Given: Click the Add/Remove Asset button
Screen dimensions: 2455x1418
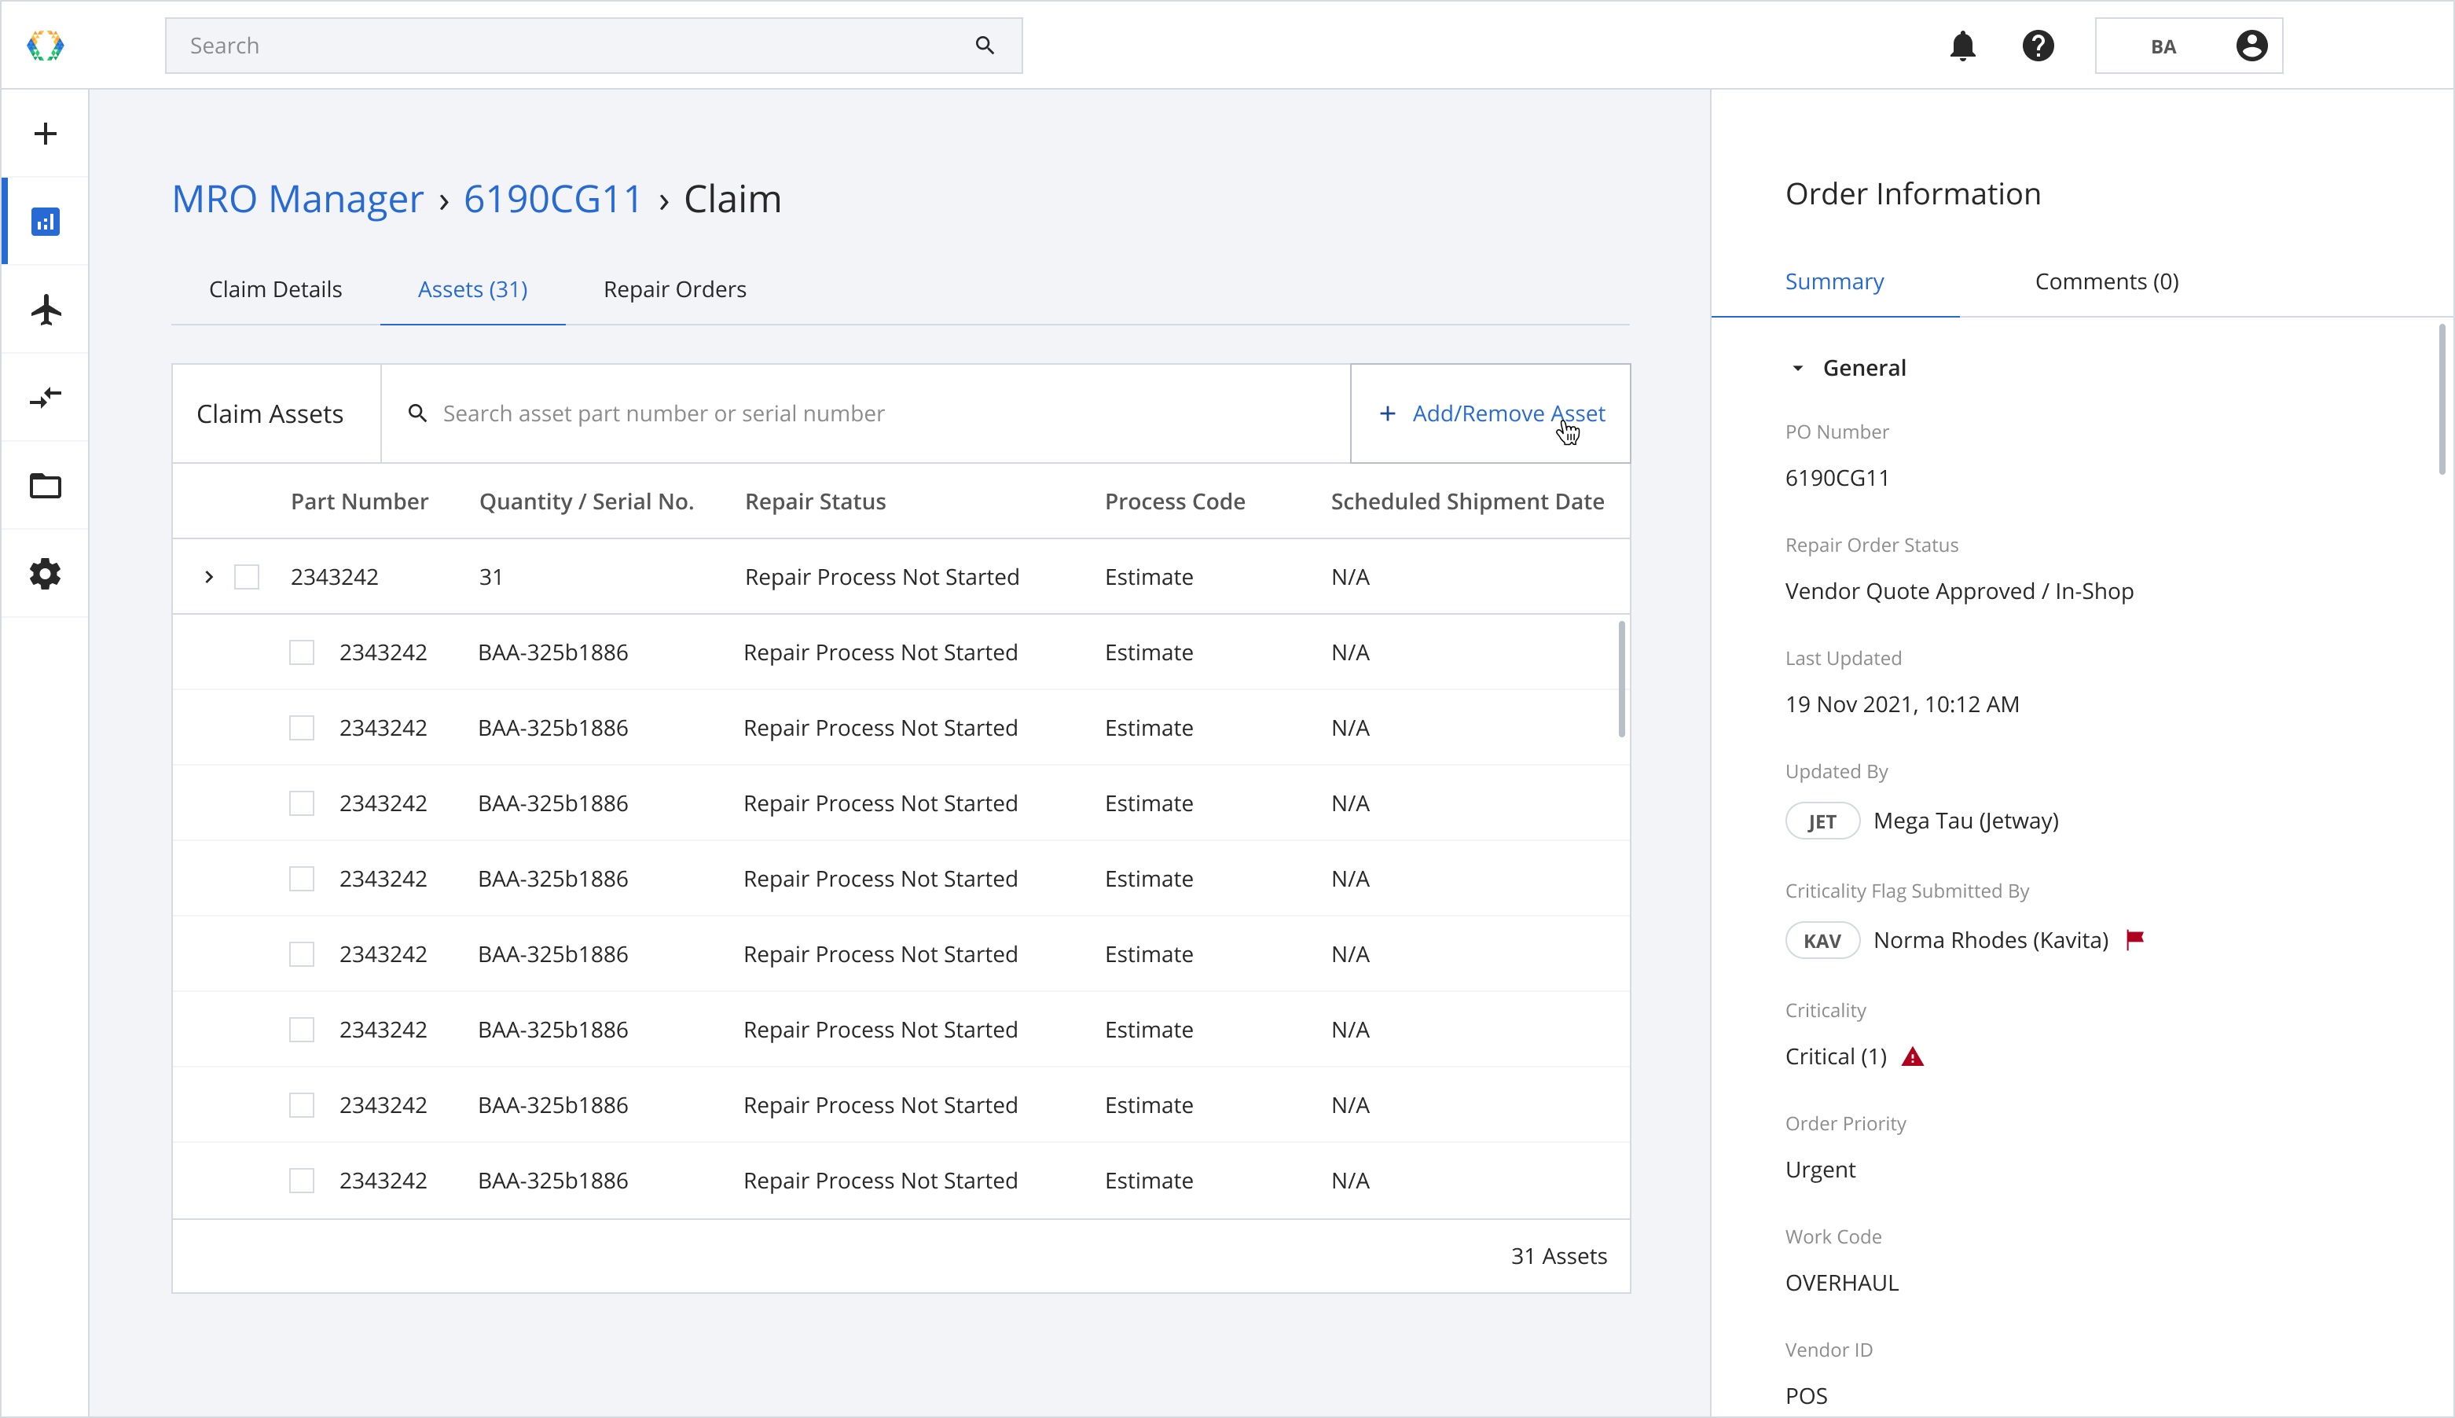Looking at the screenshot, I should pos(1490,414).
